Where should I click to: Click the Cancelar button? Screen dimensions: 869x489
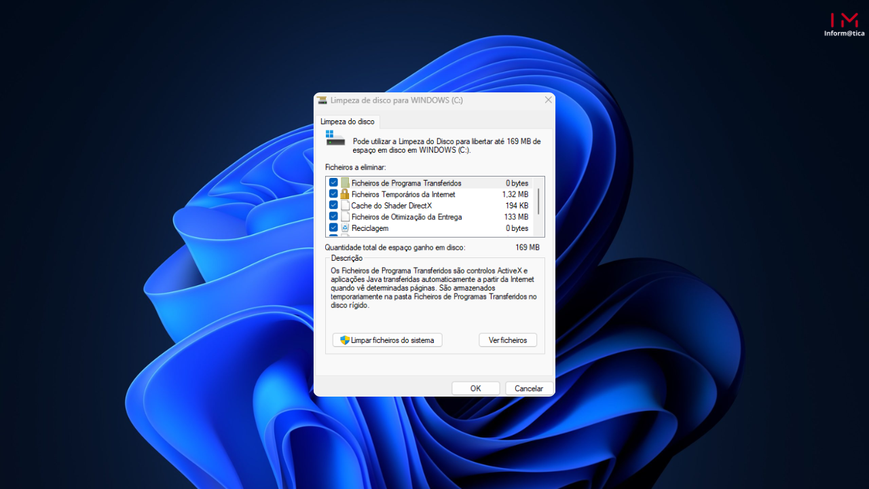click(529, 388)
